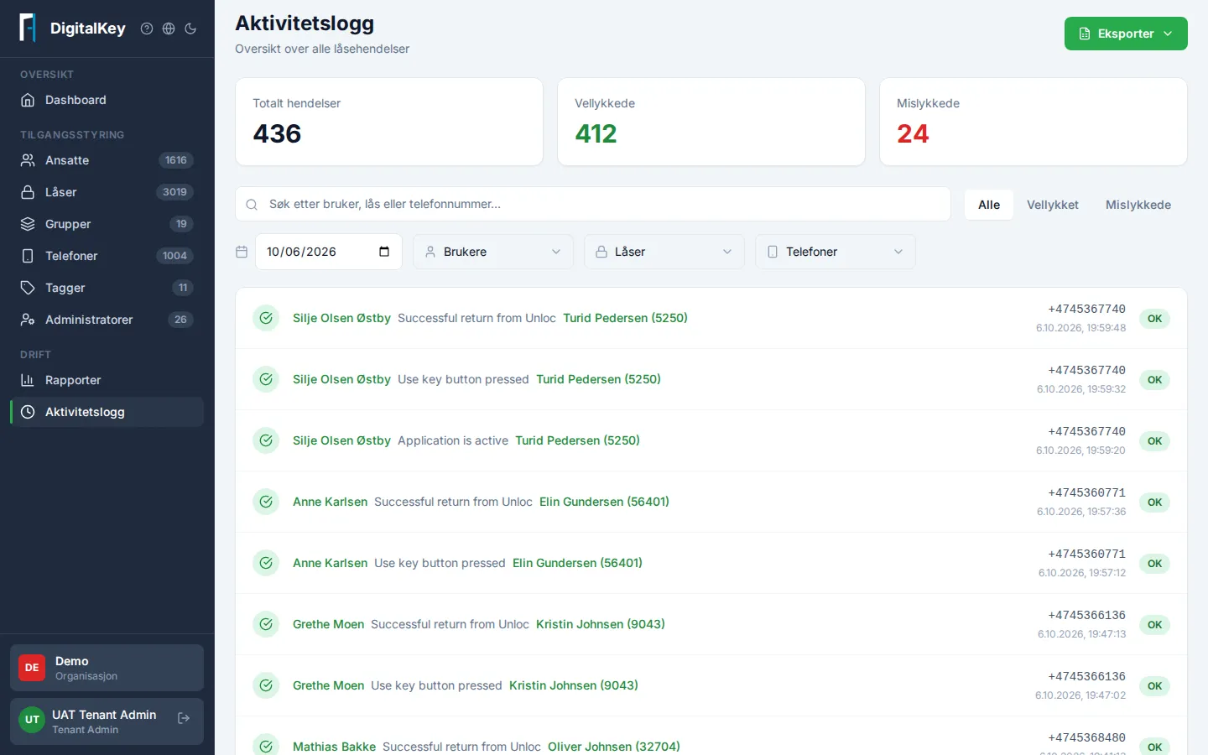Select Aktivitetslogg in the sidebar
The image size is (1208, 755).
pos(107,412)
